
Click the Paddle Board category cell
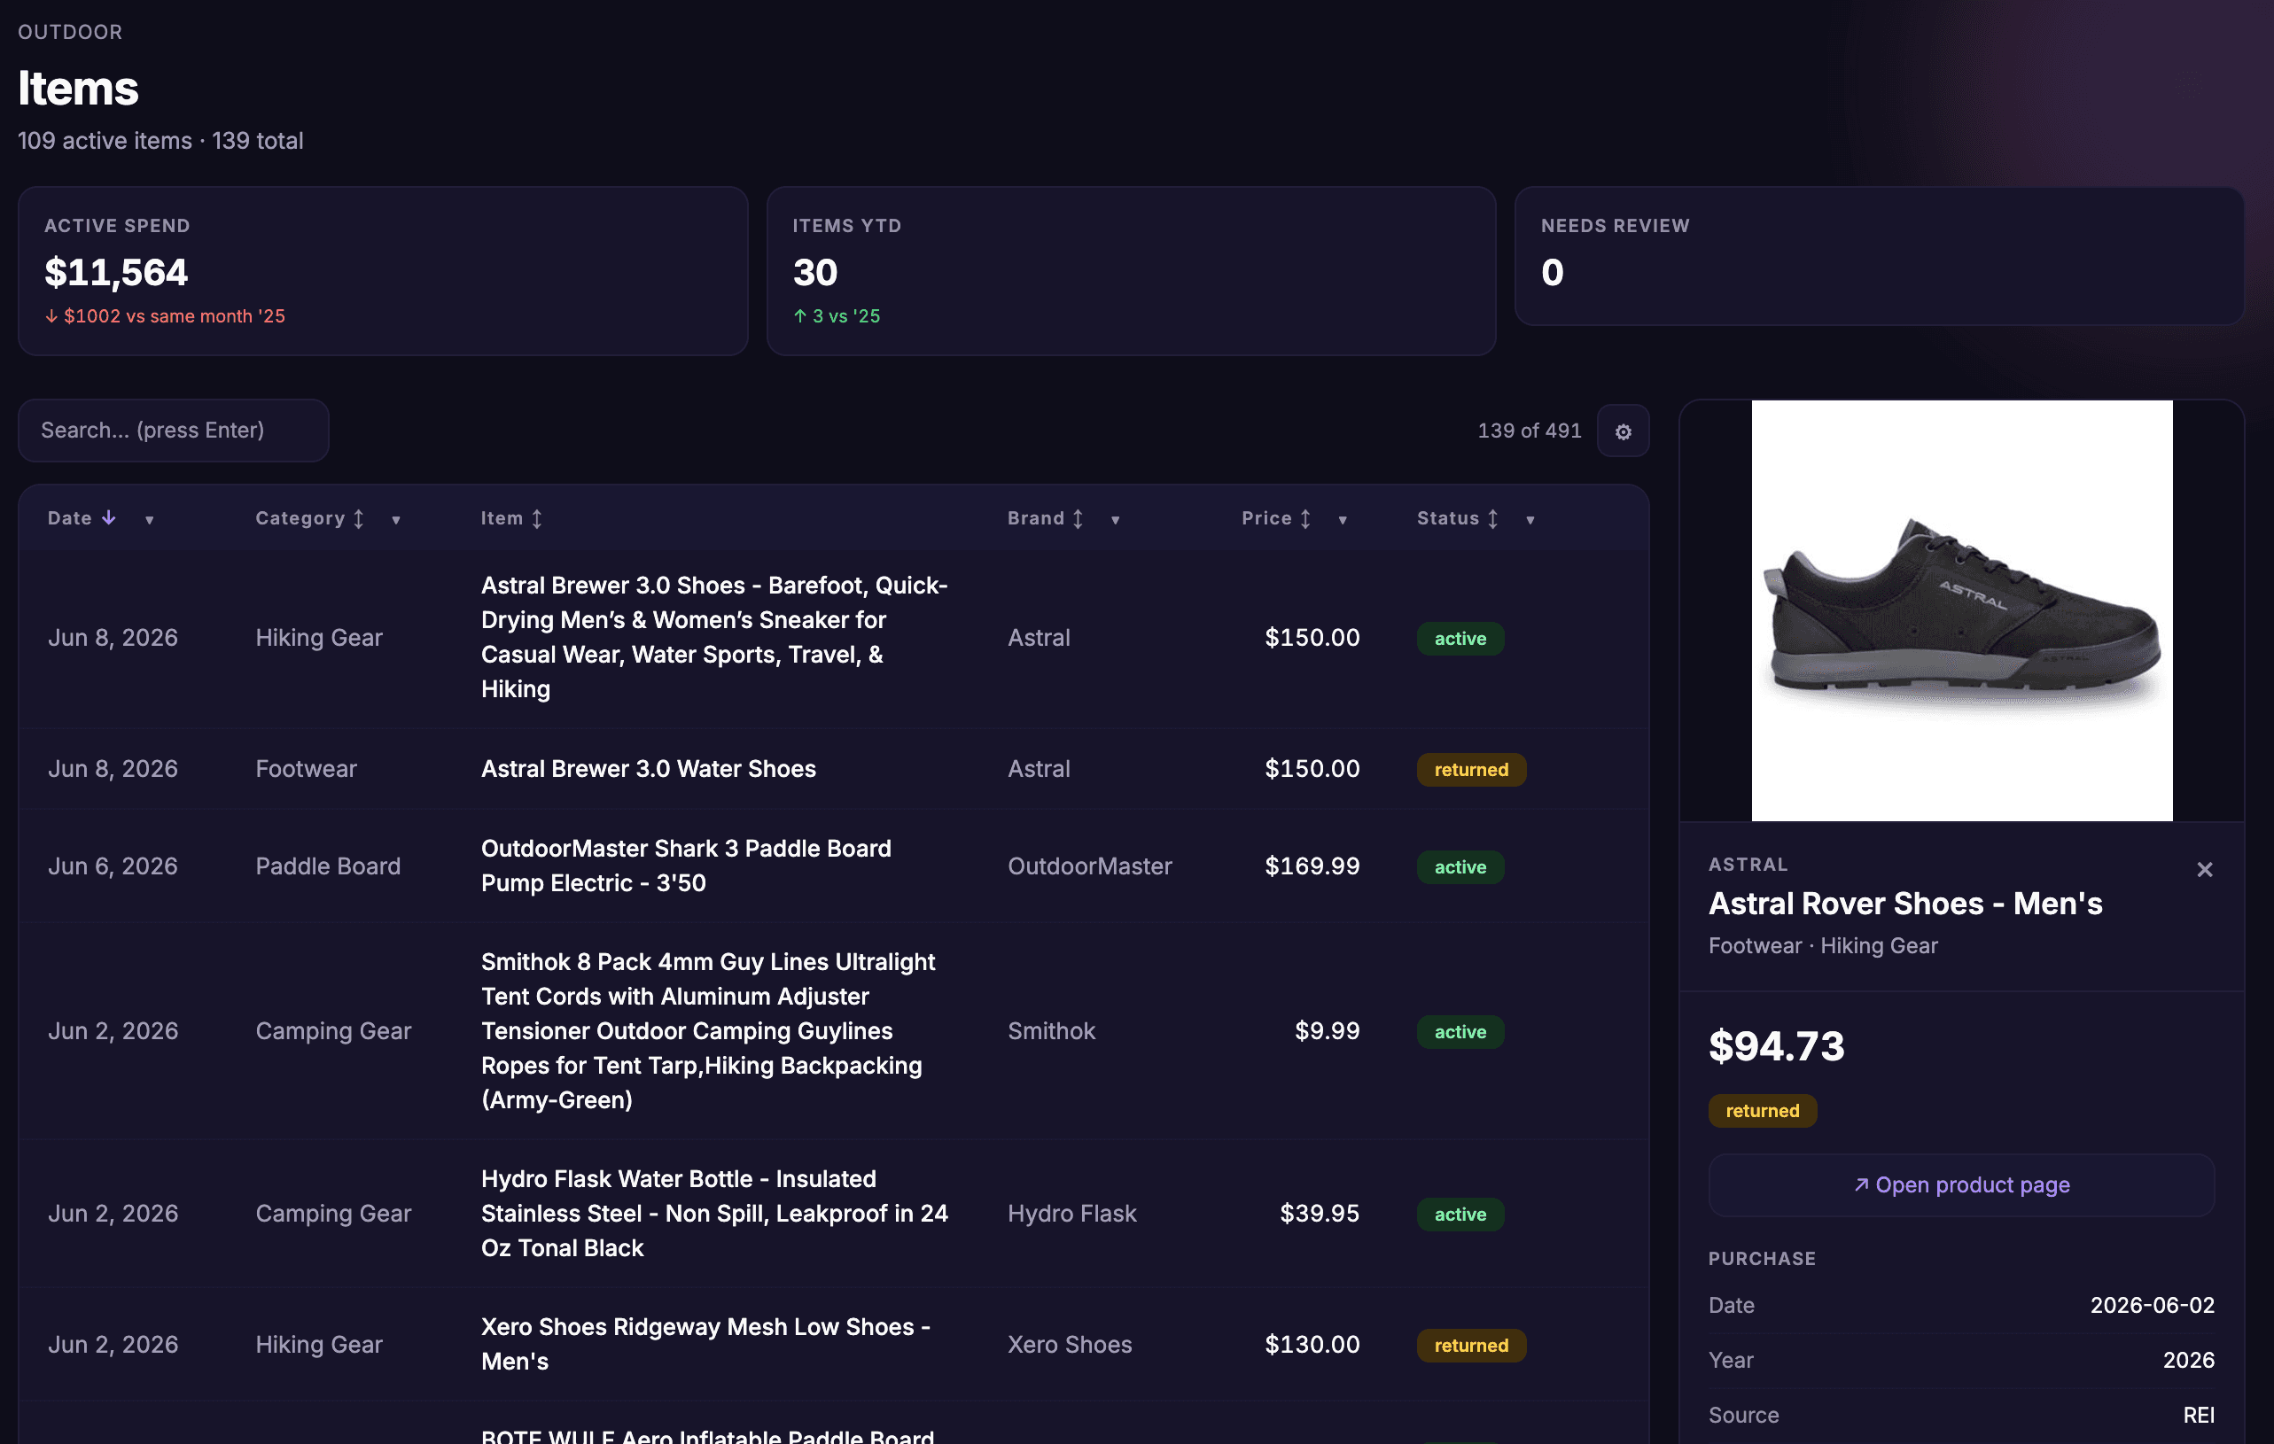328,866
